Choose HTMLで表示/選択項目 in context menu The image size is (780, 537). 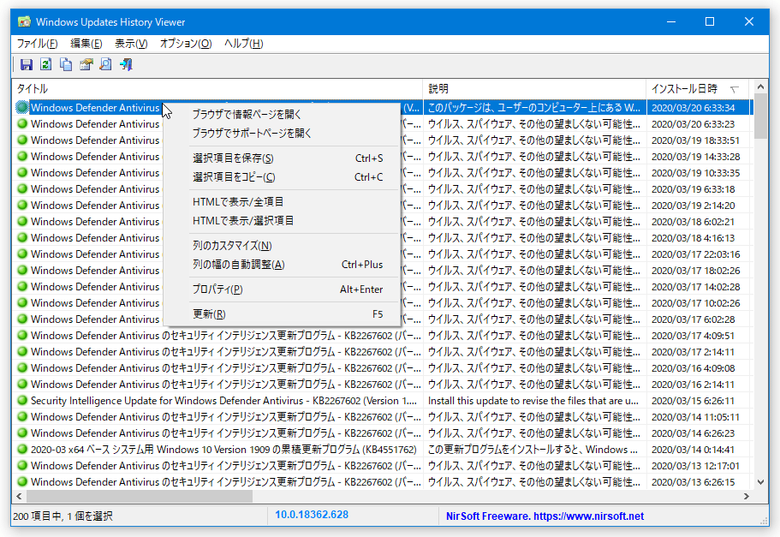pos(282,220)
